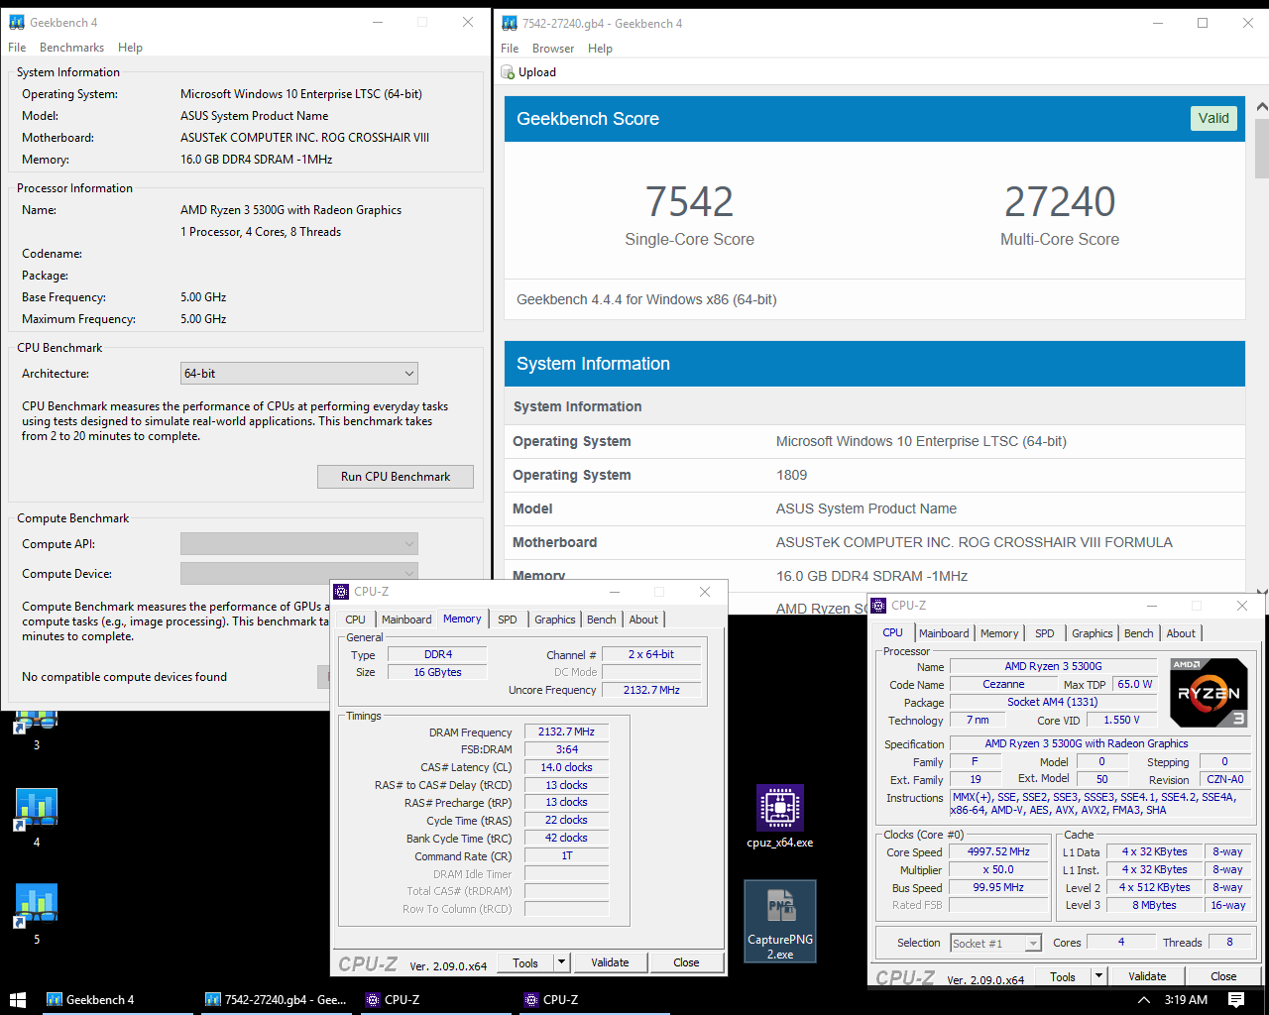
Task: Open Bench tab in processor CPU-Z window
Action: point(1139,633)
